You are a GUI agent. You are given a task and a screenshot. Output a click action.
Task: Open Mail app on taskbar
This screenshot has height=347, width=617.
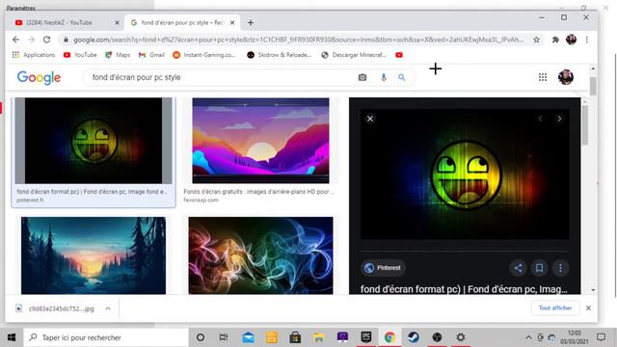point(248,337)
